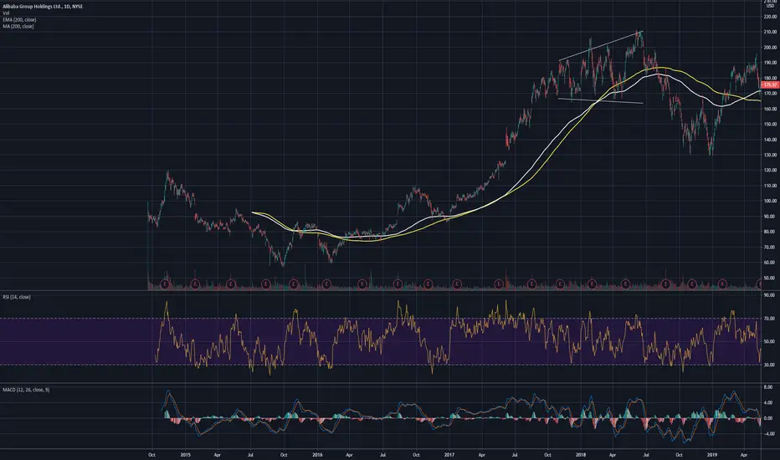Image resolution: width=780 pixels, height=460 pixels.
Task: Click the USD currency label on price axis
Action: [771, 6]
